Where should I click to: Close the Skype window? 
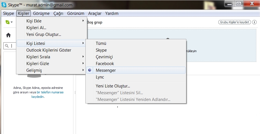tap(252, 3)
